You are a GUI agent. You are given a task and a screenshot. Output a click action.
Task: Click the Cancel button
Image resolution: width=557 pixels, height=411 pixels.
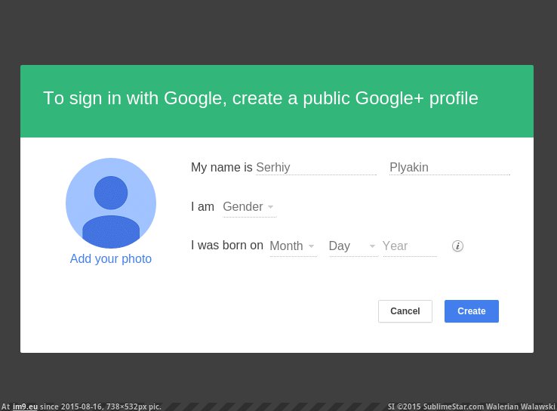pos(405,311)
